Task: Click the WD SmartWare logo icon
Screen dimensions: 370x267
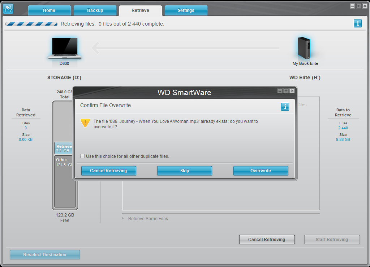Action: pos(8,9)
